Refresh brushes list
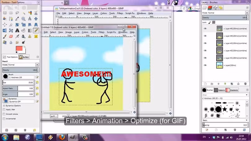Viewport: 251px width, 141px height. 244,130
